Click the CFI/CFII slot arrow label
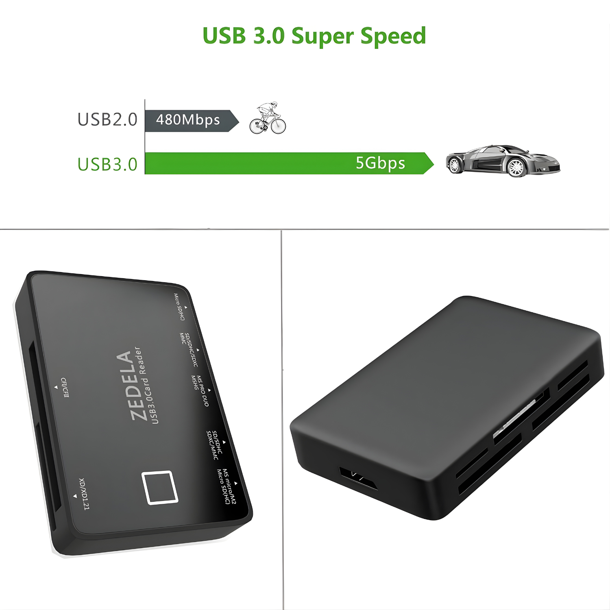Image resolution: width=610 pixels, height=610 pixels. click(x=63, y=387)
